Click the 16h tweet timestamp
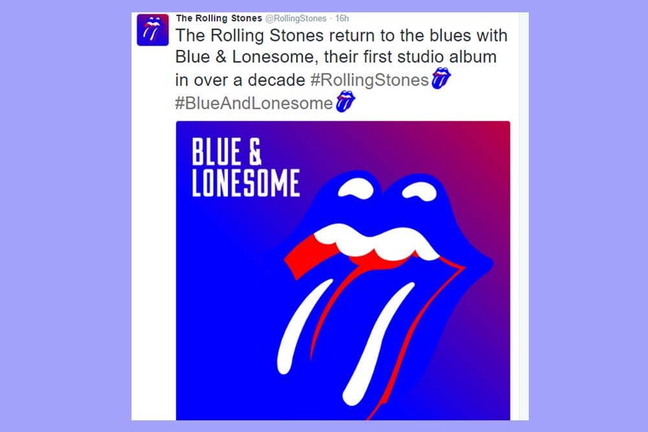 coord(342,19)
